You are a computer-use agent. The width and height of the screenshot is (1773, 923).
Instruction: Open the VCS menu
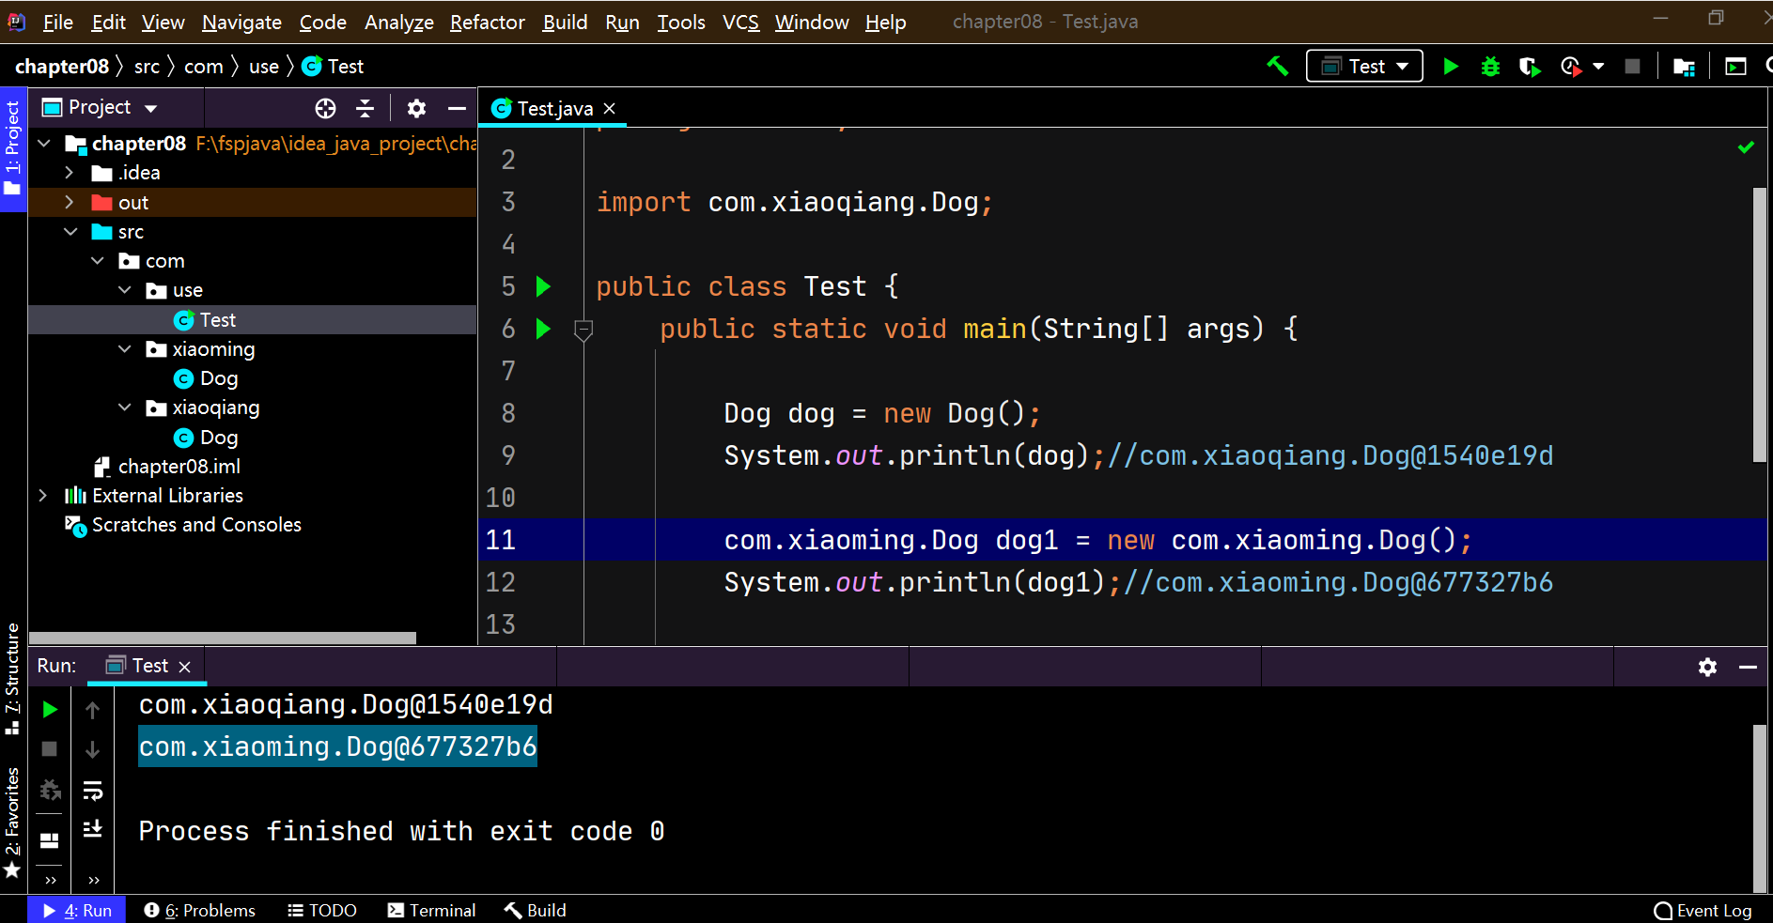tap(740, 22)
